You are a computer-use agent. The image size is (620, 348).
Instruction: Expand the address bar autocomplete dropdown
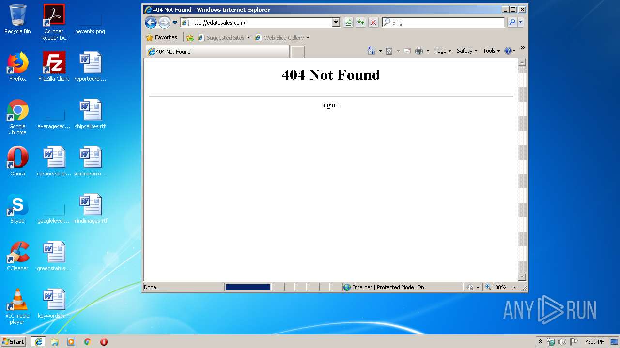coord(336,22)
